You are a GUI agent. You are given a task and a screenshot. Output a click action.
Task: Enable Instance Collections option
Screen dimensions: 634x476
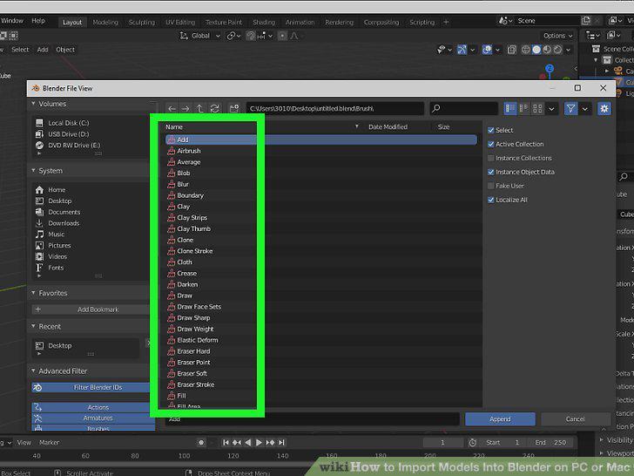coord(491,159)
